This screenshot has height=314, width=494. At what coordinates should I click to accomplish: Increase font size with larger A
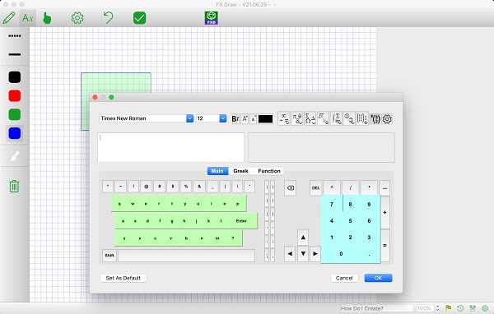[245, 119]
